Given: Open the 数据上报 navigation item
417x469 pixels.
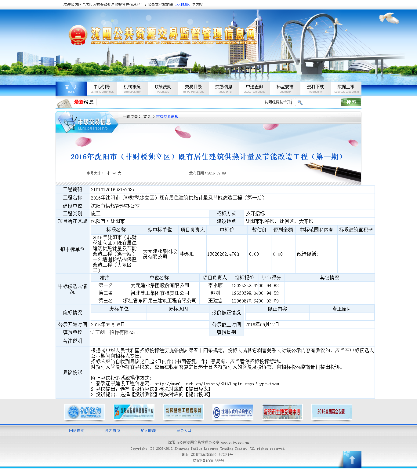Looking at the screenshot, I should point(346,89).
